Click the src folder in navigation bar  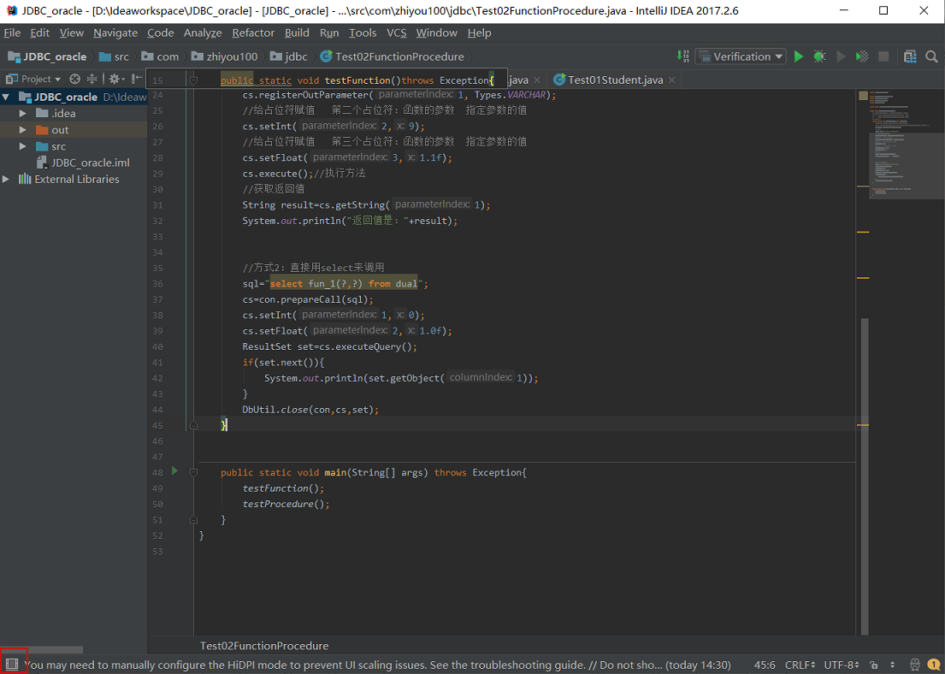click(114, 56)
